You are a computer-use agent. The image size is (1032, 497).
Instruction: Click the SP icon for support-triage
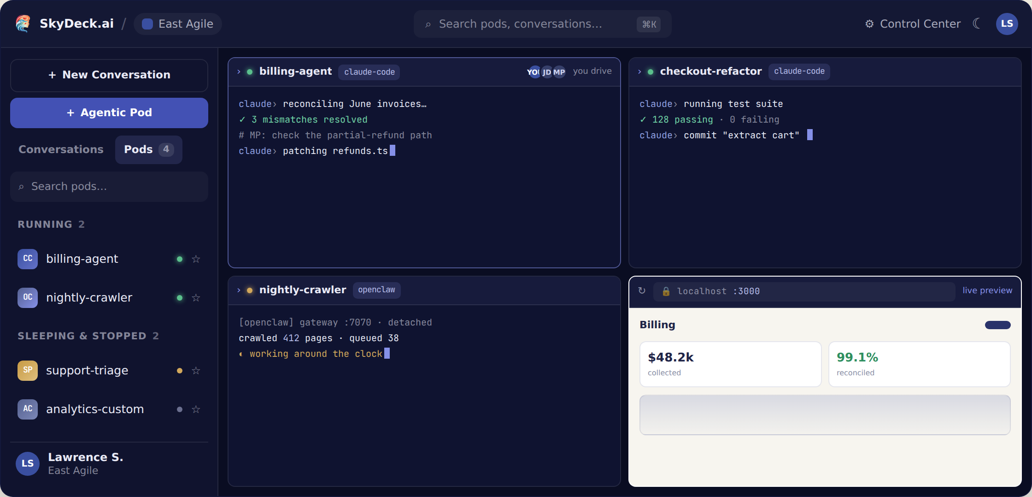28,370
